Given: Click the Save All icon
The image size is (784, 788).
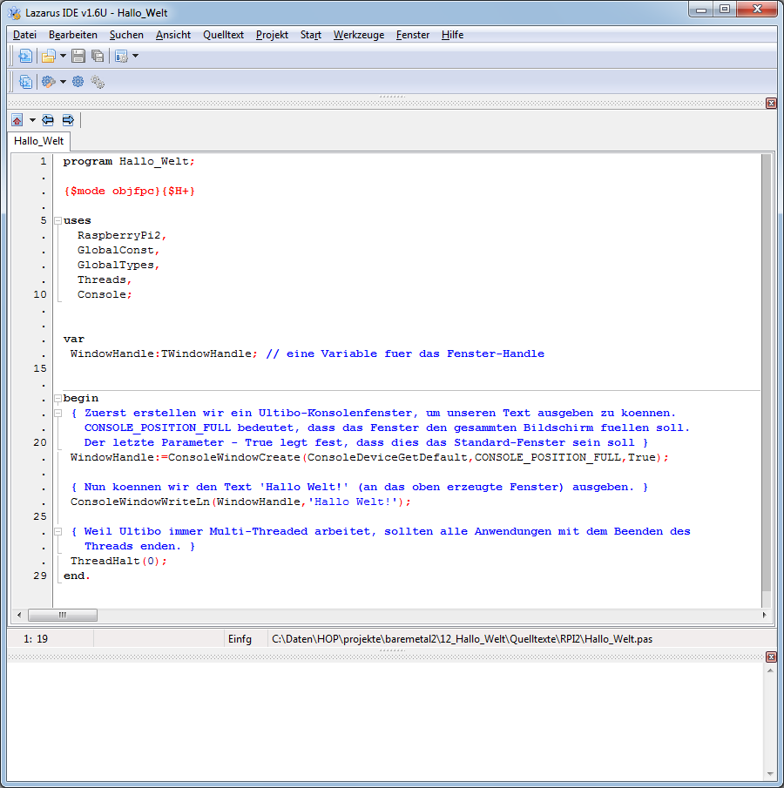Looking at the screenshot, I should [98, 56].
